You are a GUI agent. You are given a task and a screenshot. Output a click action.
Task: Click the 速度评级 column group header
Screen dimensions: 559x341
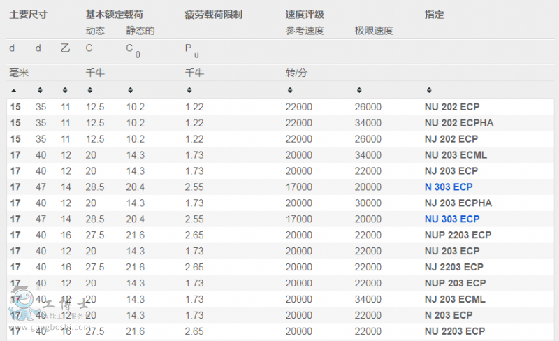click(305, 15)
